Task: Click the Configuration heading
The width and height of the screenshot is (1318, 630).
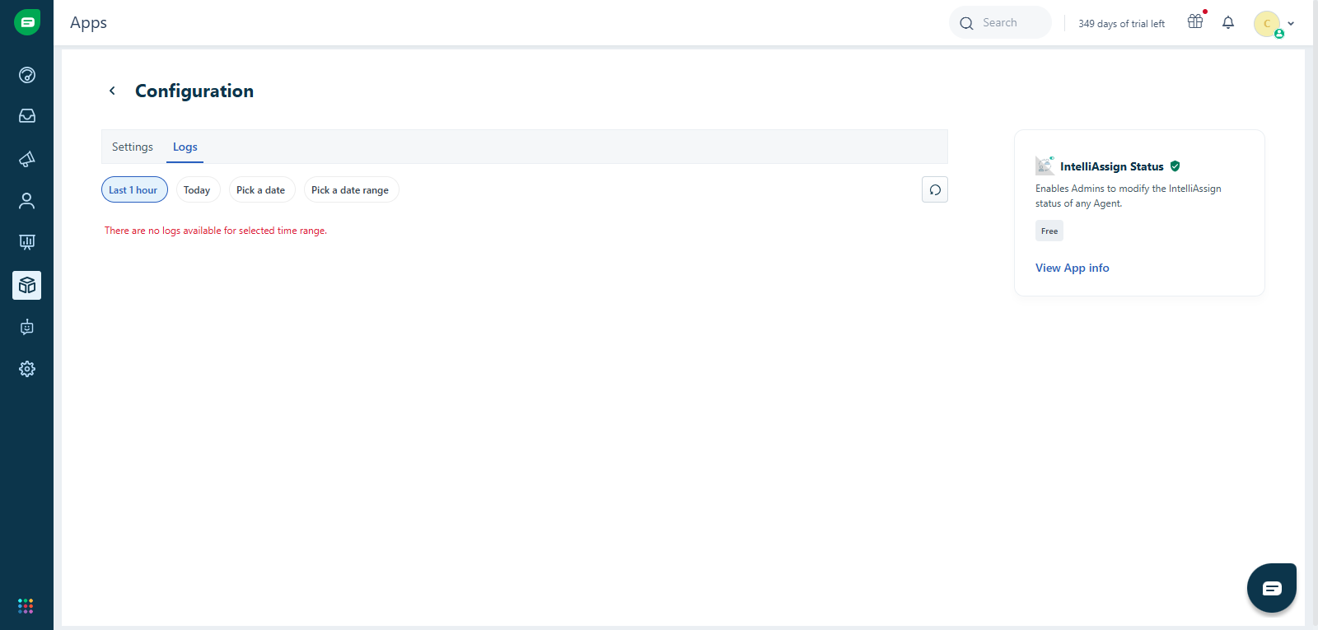Action: [x=194, y=91]
